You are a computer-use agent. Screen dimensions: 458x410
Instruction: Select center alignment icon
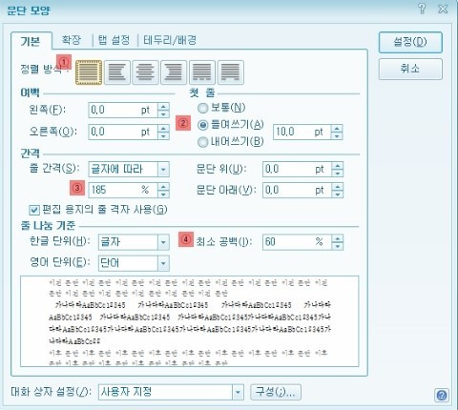(145, 72)
